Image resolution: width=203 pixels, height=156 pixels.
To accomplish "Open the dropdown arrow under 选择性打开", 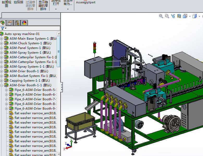I will coord(56,9).
